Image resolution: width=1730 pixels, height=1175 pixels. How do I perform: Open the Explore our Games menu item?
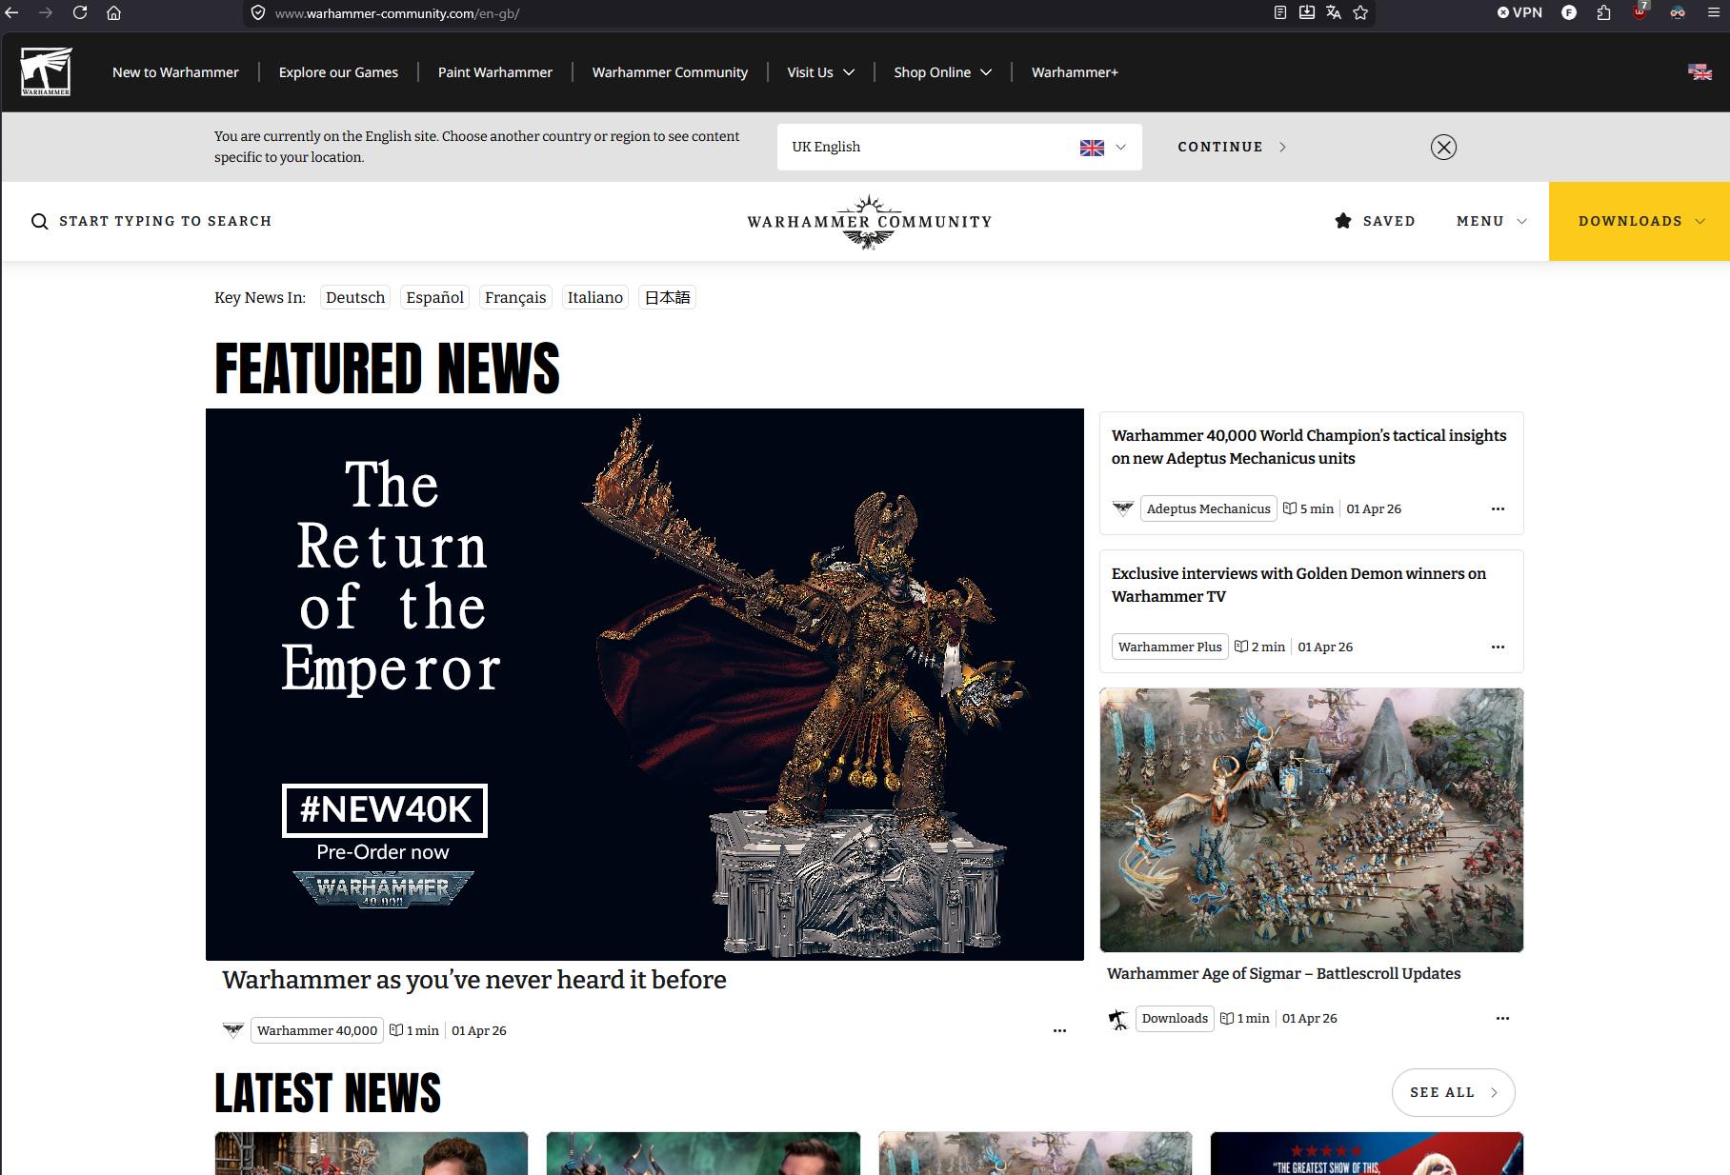338,72
